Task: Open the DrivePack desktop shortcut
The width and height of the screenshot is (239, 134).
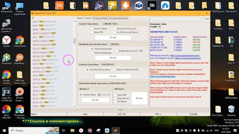Action: (231, 76)
